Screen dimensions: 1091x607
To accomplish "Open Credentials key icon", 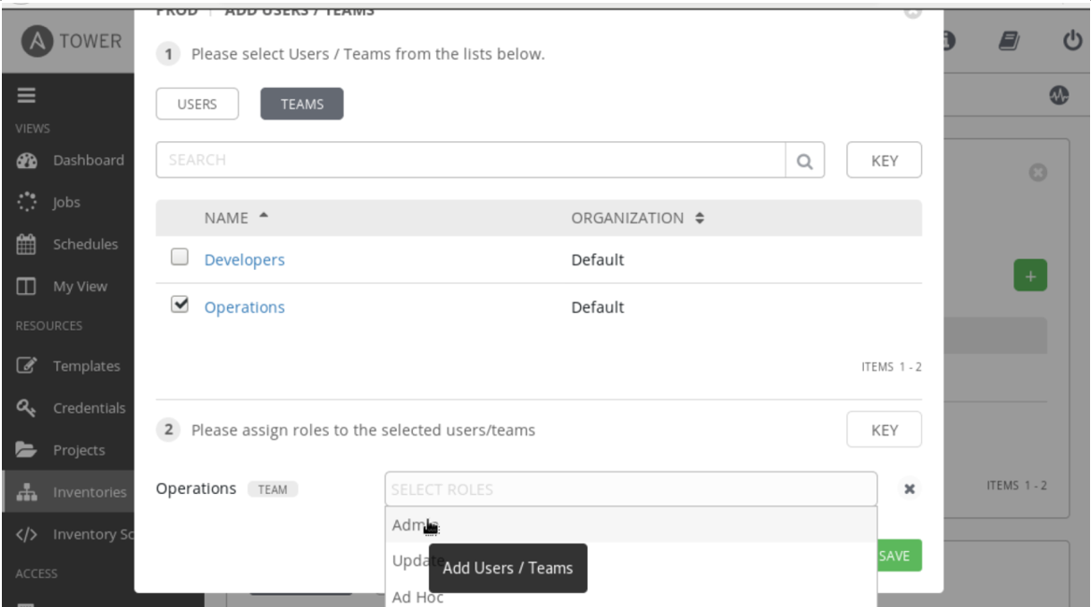I will [26, 408].
